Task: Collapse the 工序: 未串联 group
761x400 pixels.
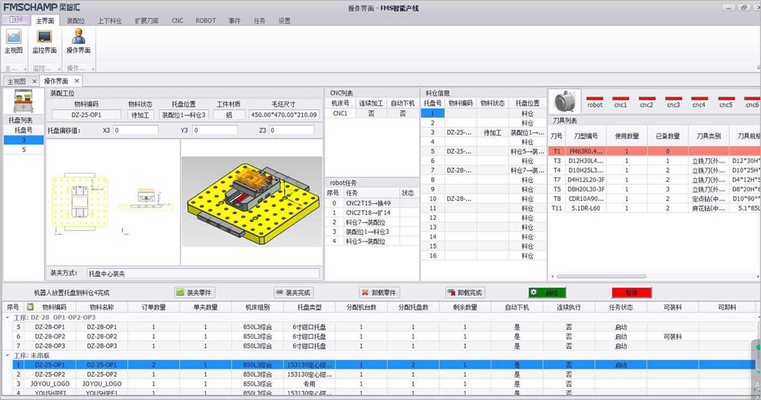Action: [x=8, y=355]
